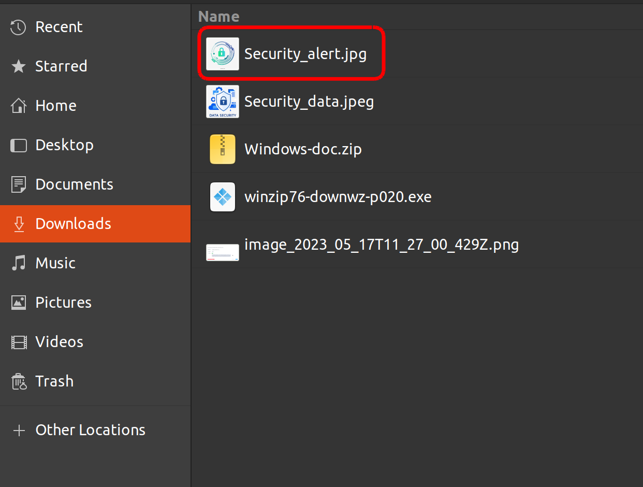Select the winzip76-downwz-p020.exe file
Screen dimensions: 643x487
tap(338, 197)
